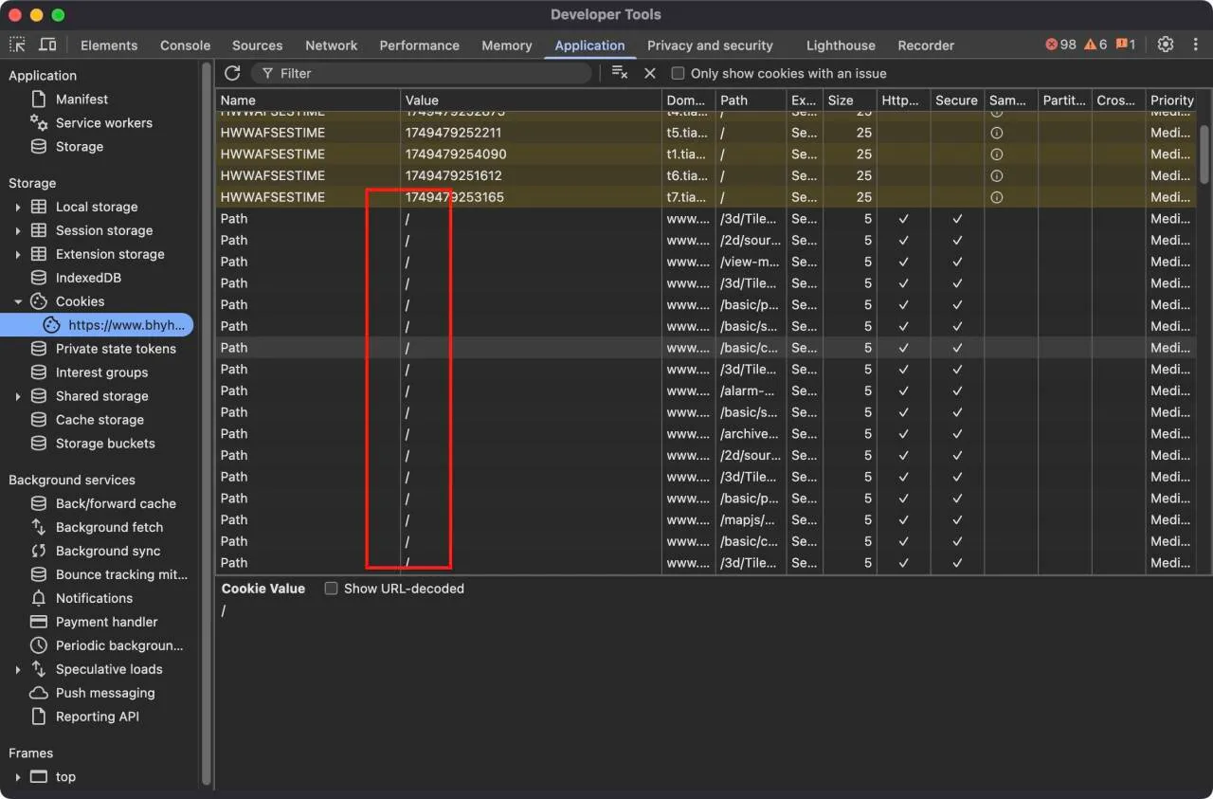Refresh the cookies table
This screenshot has width=1213, height=799.
pyautogui.click(x=232, y=73)
